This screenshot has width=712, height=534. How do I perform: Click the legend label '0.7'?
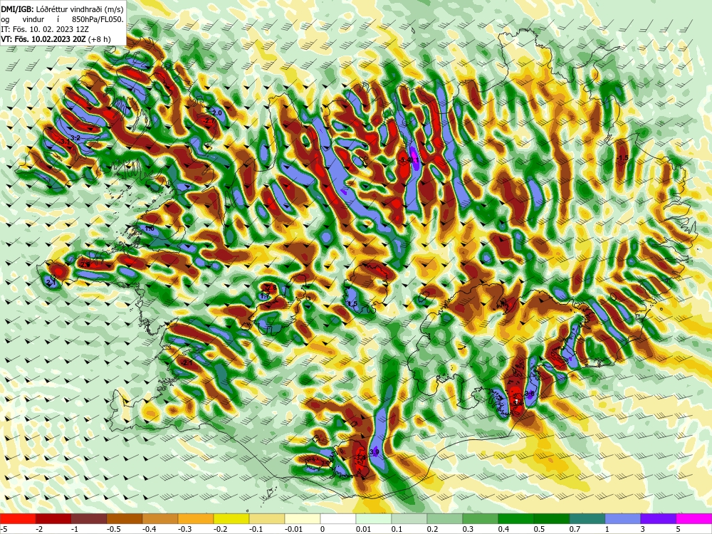coord(575,529)
